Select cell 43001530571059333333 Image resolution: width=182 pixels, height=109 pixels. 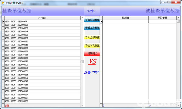(42, 101)
